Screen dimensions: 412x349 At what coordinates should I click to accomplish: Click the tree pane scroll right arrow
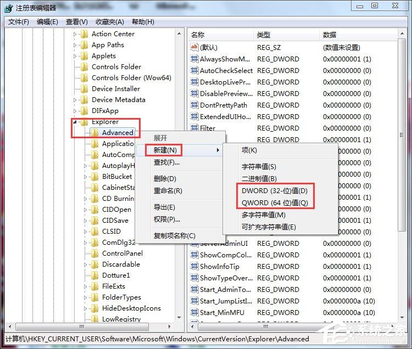[x=170, y=327]
